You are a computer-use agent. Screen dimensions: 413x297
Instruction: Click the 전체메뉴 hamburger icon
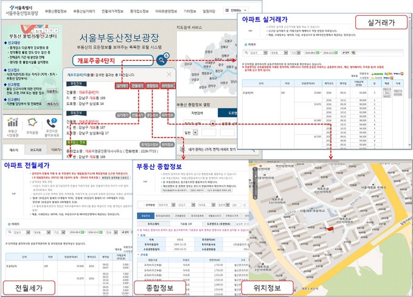[227, 10]
